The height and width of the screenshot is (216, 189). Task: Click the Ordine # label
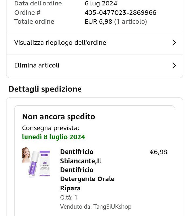[x=27, y=13]
